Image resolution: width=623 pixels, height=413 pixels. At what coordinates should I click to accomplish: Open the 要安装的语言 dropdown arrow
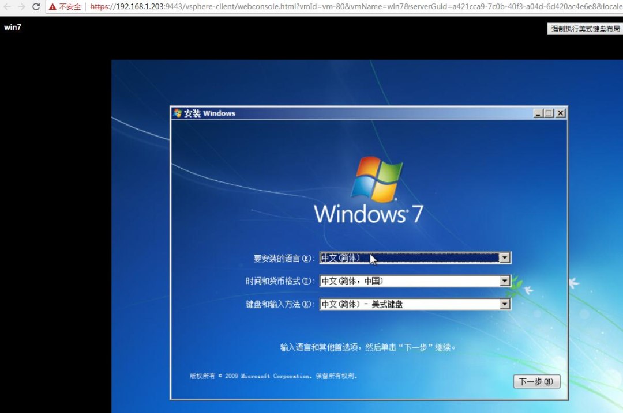click(505, 258)
